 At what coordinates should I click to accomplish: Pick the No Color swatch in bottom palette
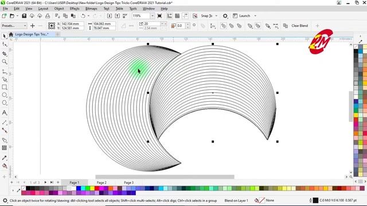pyautogui.click(x=24, y=188)
